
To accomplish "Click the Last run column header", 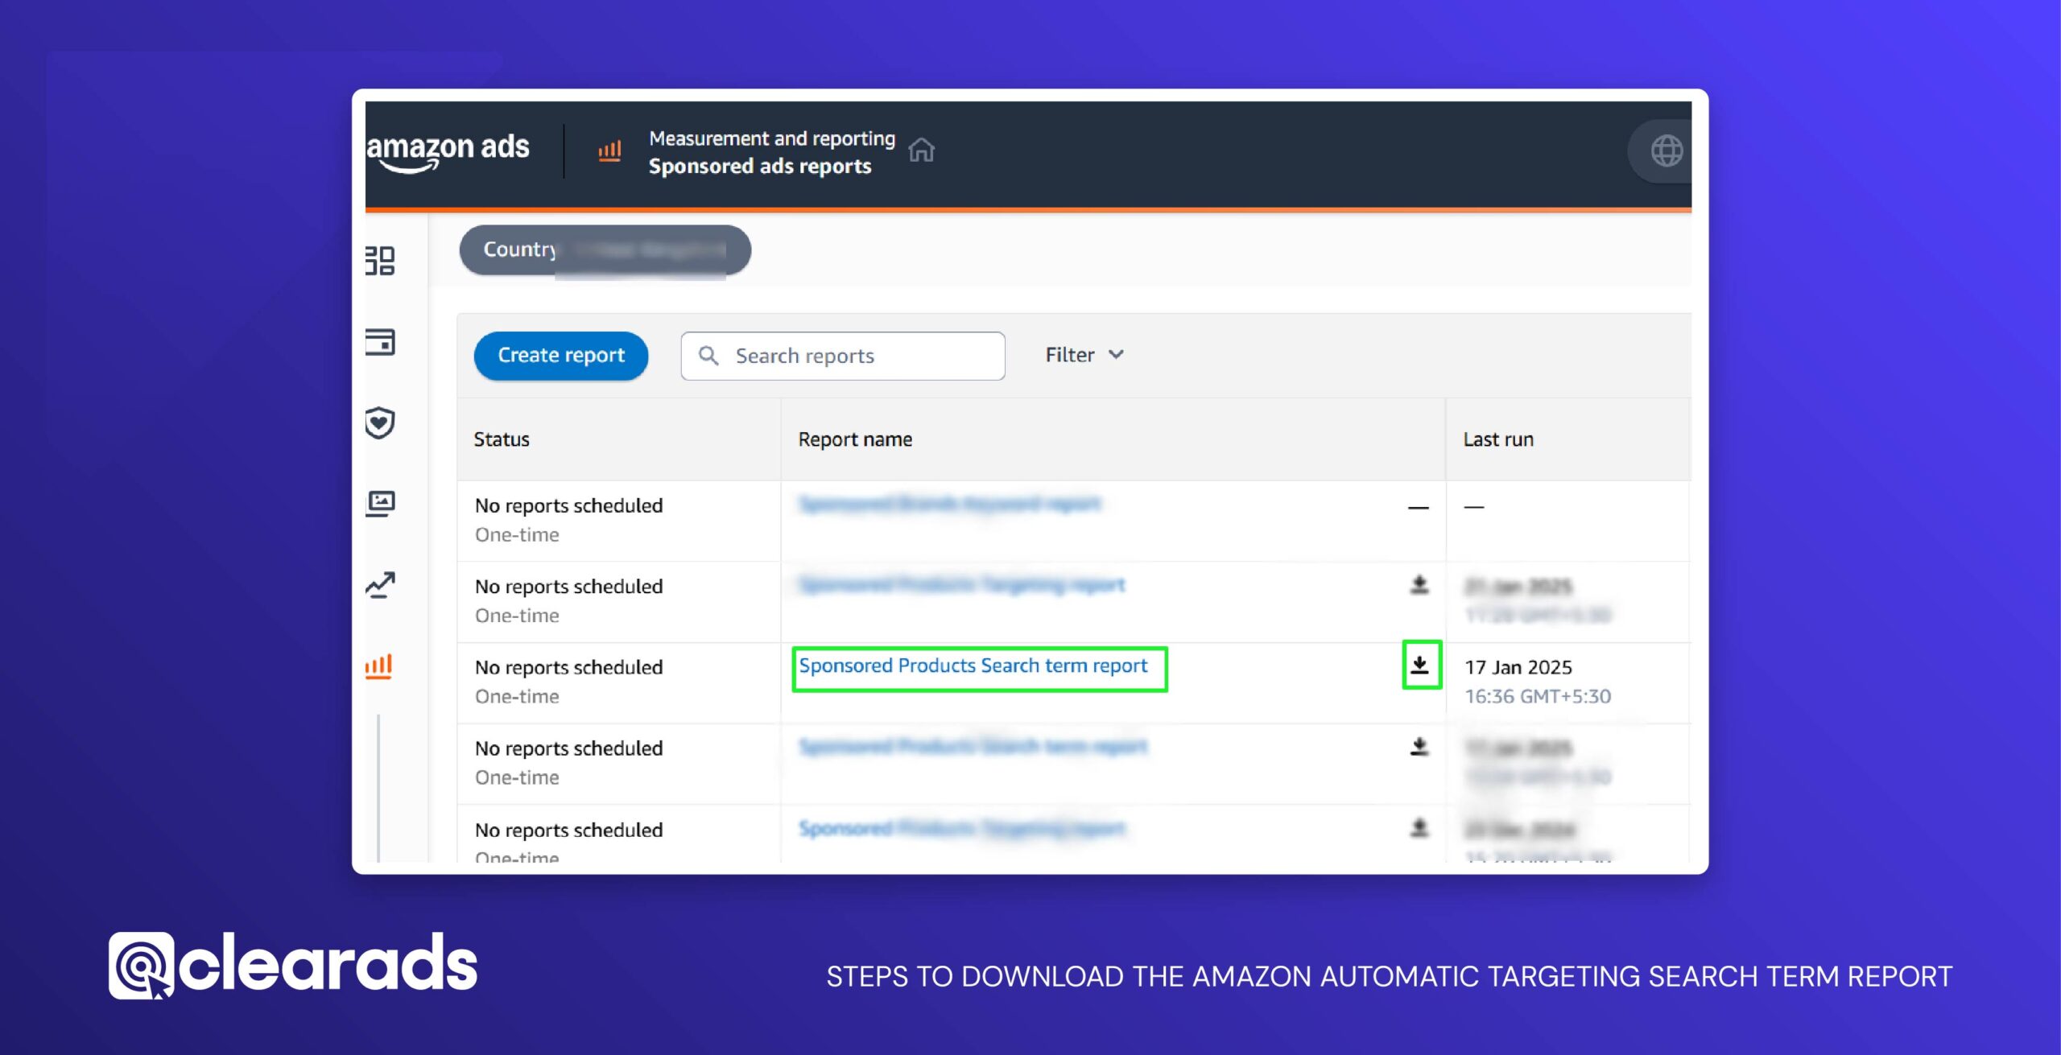I will [x=1501, y=439].
